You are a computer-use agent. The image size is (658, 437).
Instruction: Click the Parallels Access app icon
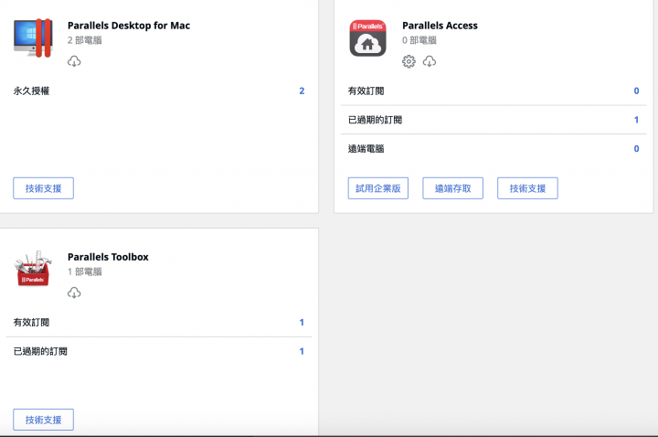point(367,38)
